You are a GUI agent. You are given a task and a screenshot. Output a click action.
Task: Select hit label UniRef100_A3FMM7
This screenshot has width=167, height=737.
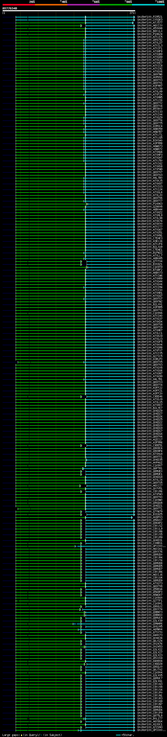tap(150, 86)
